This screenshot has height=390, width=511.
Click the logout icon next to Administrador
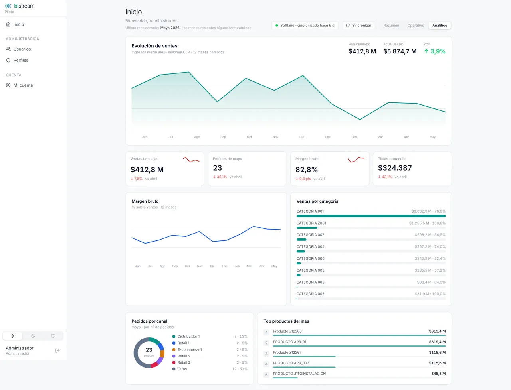(x=57, y=351)
